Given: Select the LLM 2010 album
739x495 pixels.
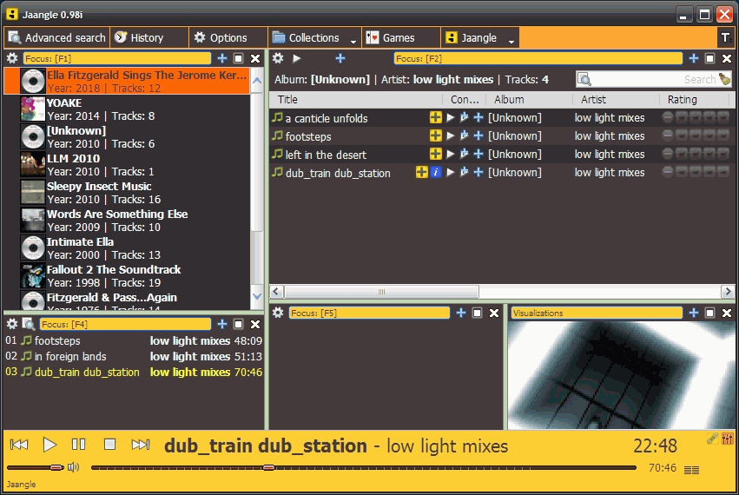Looking at the screenshot, I should (x=128, y=164).
